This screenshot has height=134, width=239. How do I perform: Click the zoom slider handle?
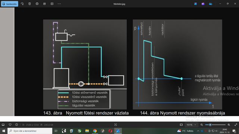[210, 125]
